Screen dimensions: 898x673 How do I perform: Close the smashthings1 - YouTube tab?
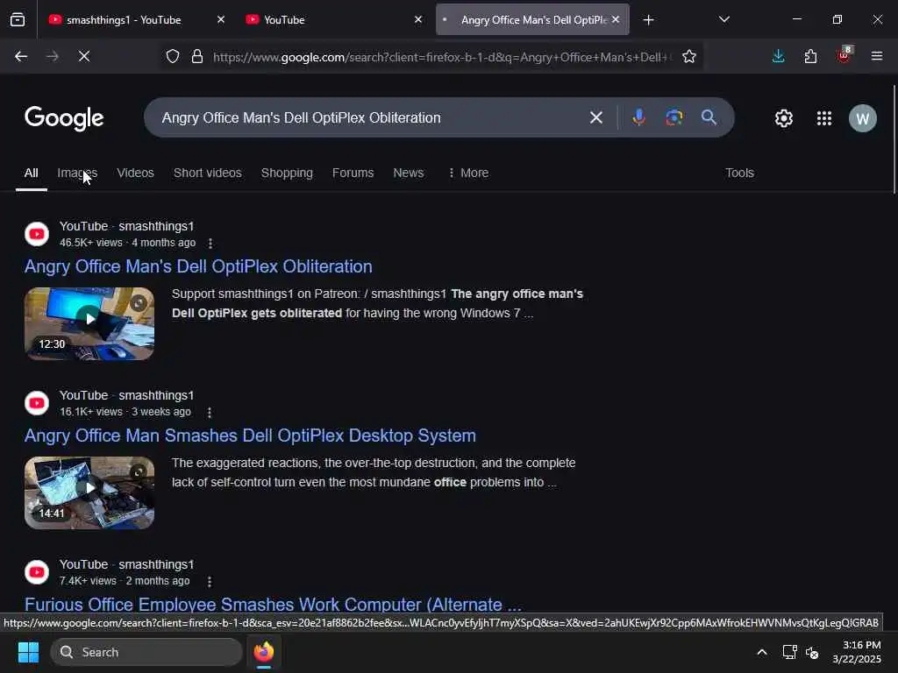click(221, 19)
